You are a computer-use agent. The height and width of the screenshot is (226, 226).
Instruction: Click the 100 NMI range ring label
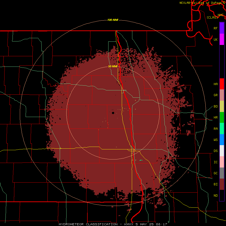point(113,20)
